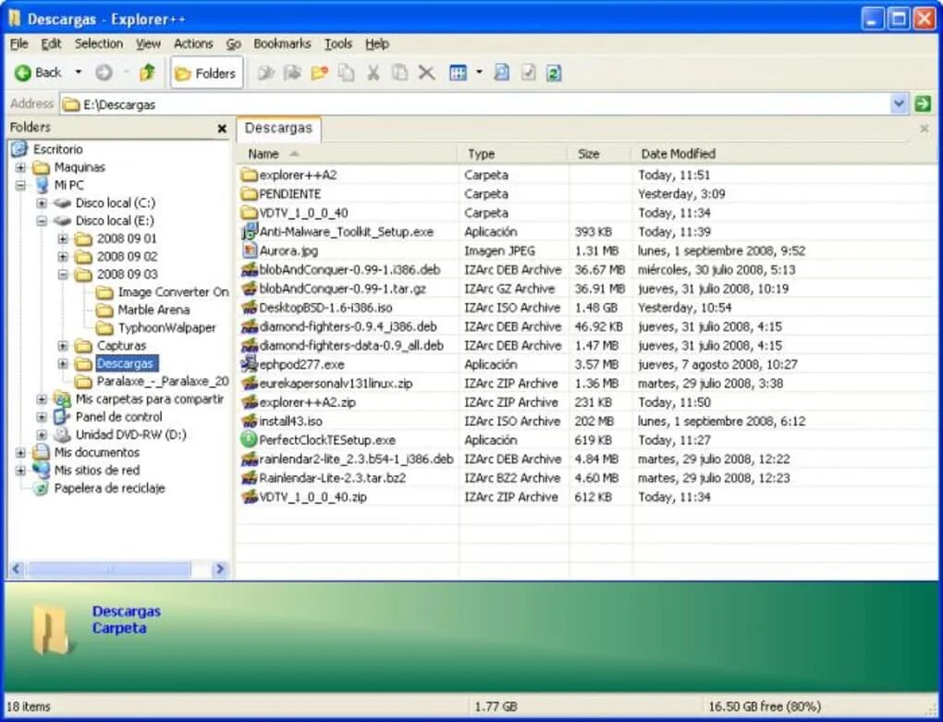Image resolution: width=943 pixels, height=722 pixels.
Task: Expand the 2008 09 01 folder
Action: 63,239
